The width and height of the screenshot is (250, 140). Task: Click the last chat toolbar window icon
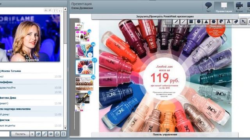(63, 134)
